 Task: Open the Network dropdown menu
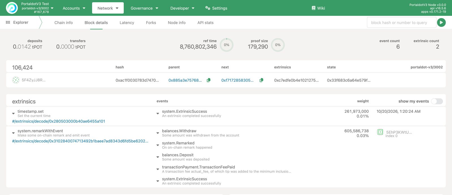[108, 8]
